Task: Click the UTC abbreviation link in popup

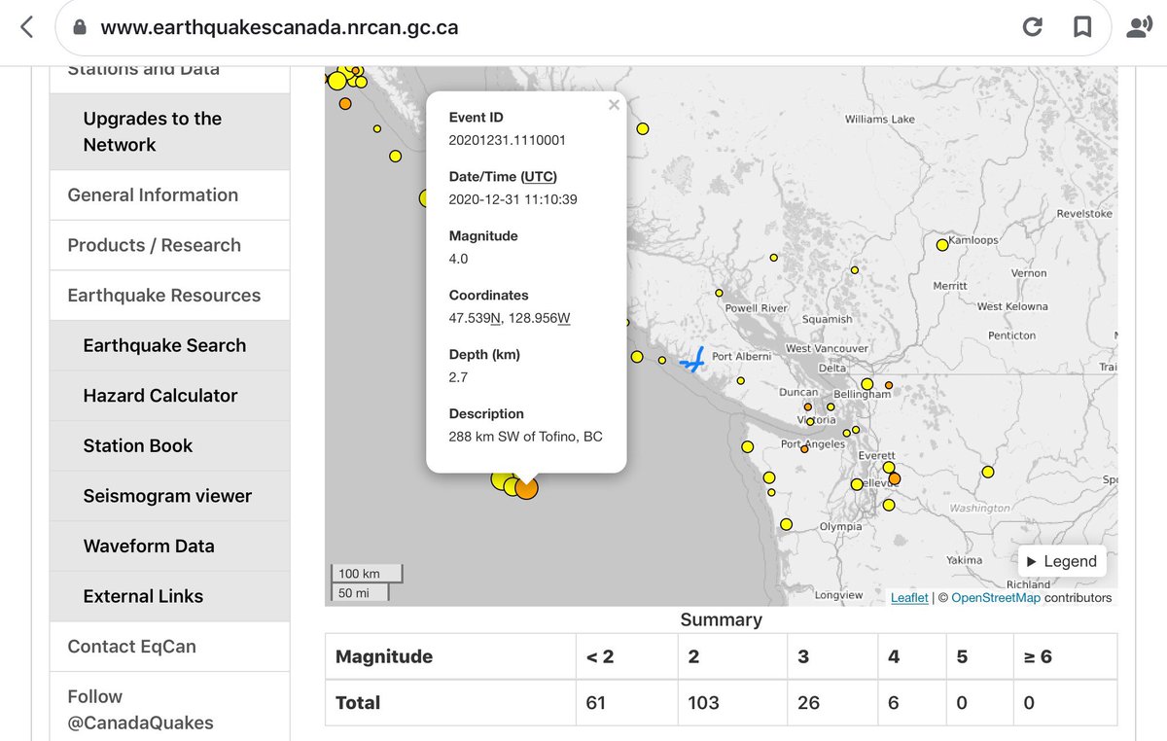Action: [x=536, y=176]
